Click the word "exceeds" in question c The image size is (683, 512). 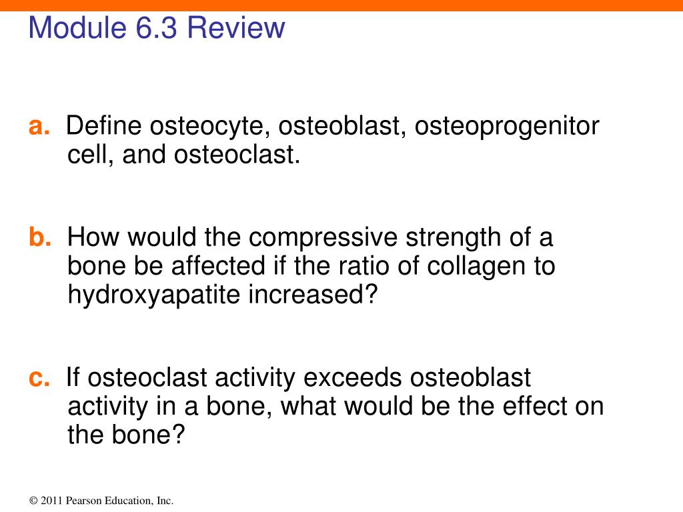click(x=352, y=377)
